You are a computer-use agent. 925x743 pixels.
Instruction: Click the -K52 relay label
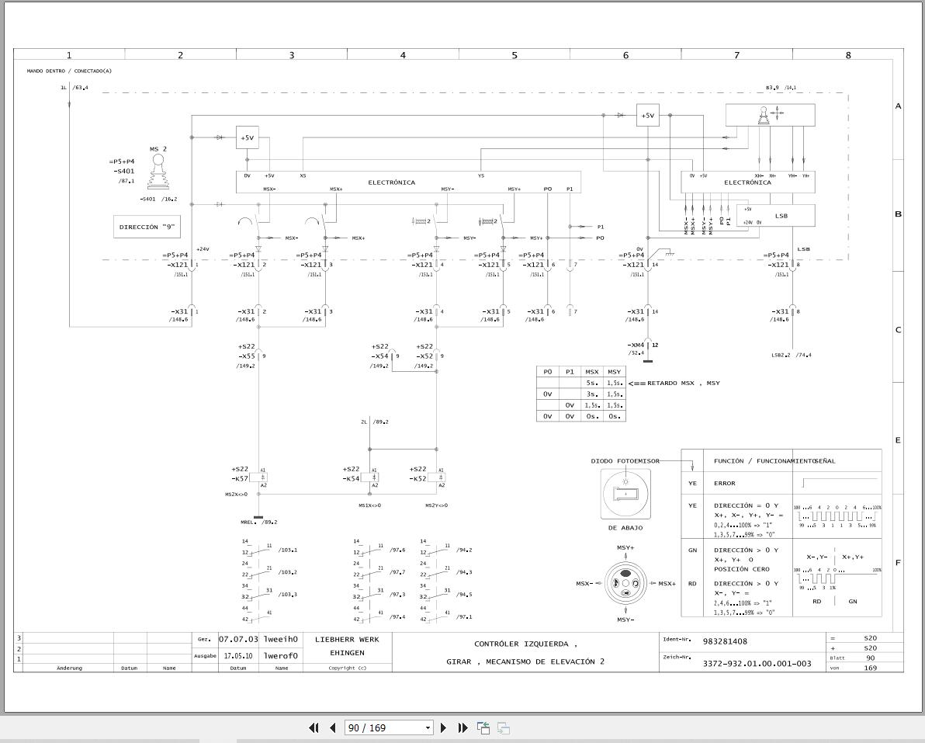point(417,478)
